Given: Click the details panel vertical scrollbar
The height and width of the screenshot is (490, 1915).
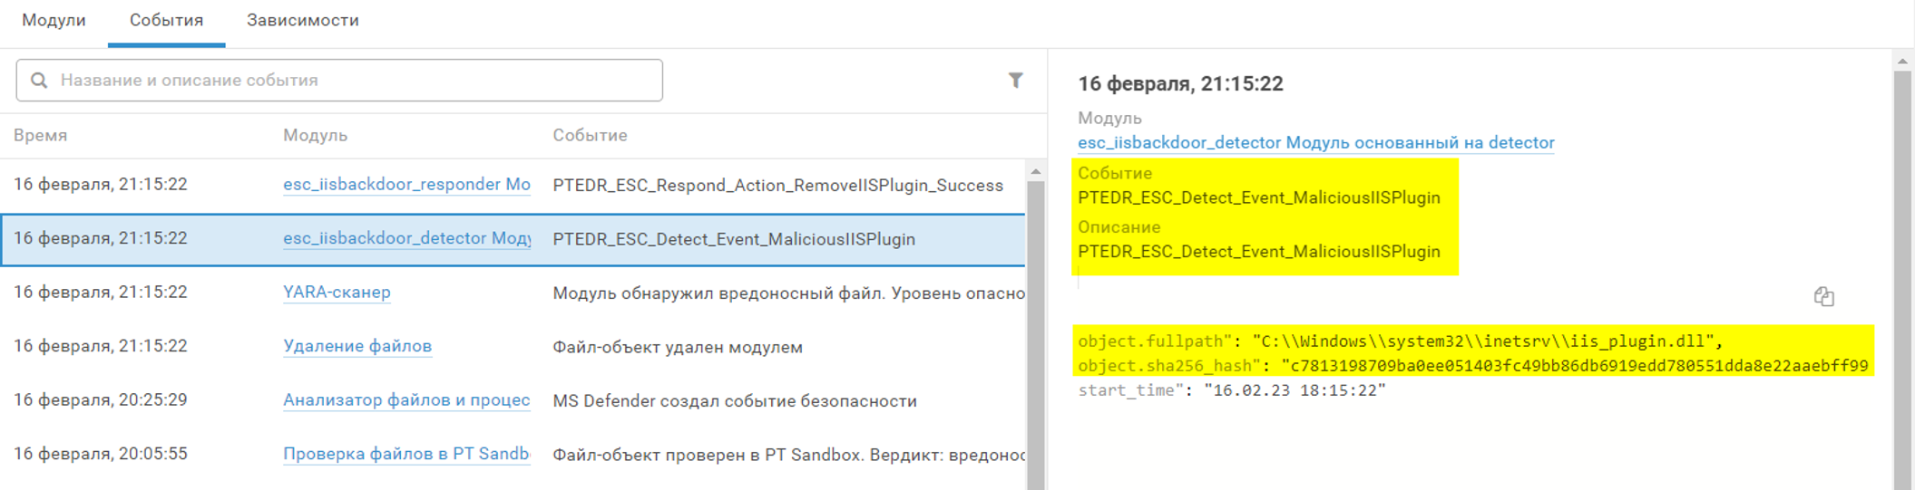Looking at the screenshot, I should [x=1902, y=272].
